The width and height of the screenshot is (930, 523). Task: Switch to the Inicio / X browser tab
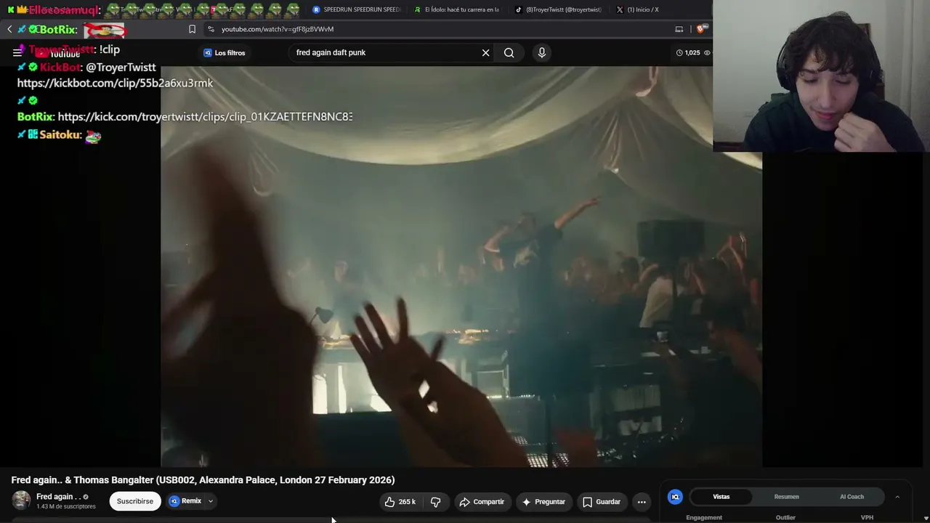(x=638, y=9)
